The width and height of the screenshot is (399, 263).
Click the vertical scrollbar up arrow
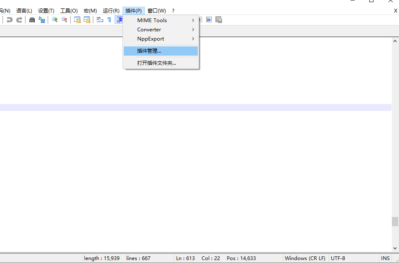pos(395,41)
